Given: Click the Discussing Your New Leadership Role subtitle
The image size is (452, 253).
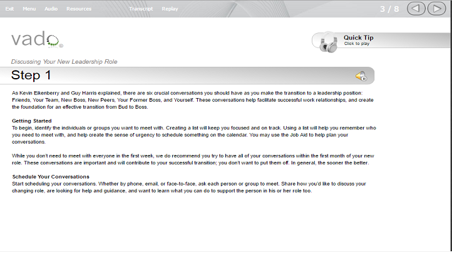Looking at the screenshot, I should pyautogui.click(x=64, y=61).
